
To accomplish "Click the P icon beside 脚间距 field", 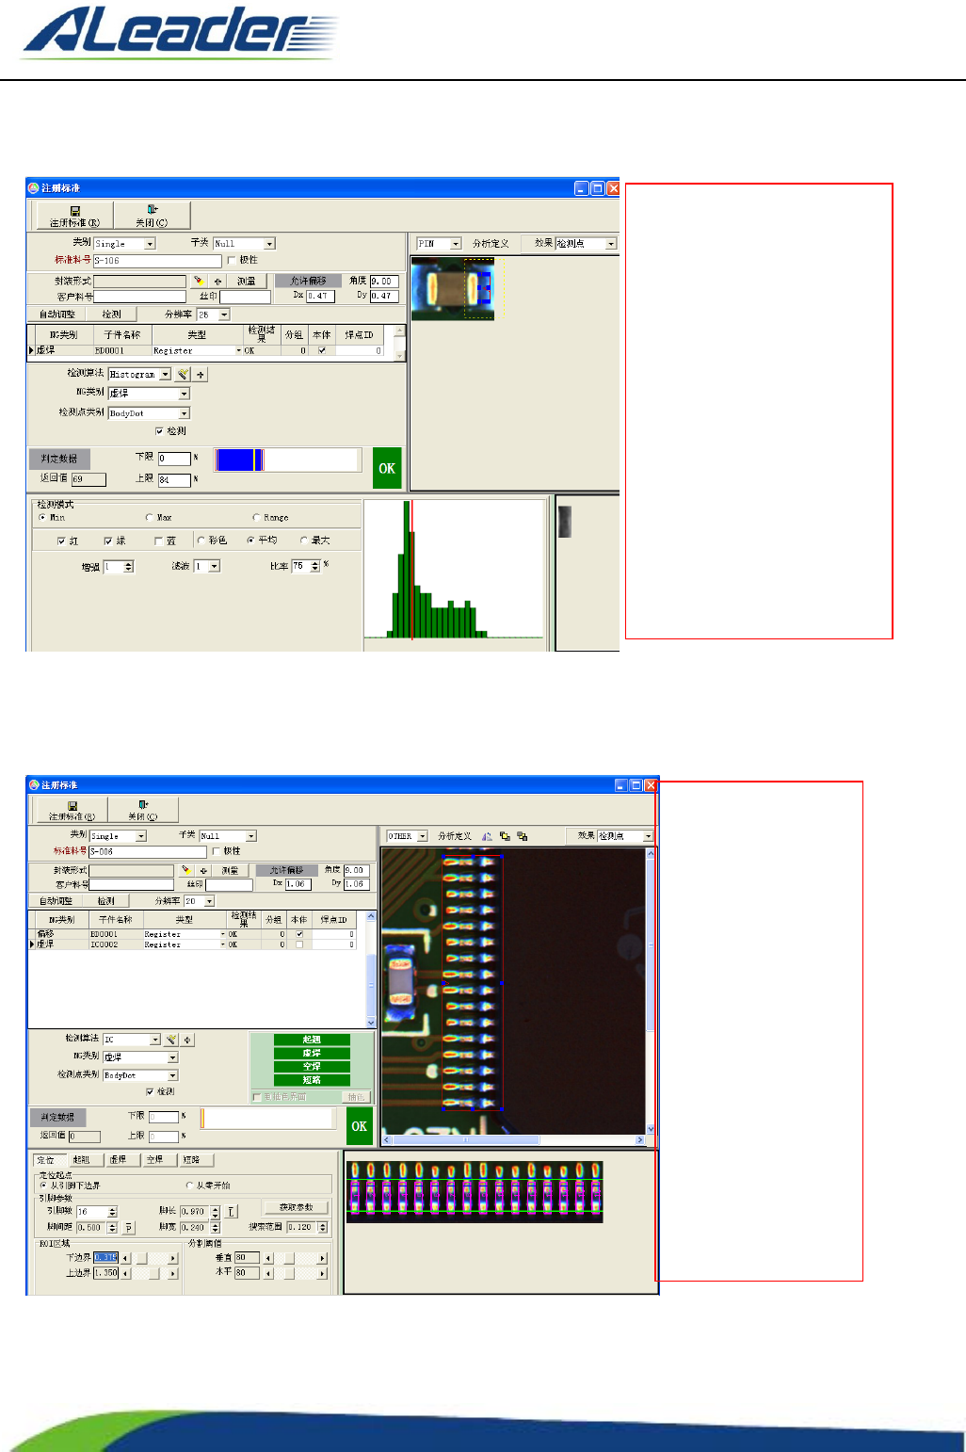I will (x=129, y=1227).
